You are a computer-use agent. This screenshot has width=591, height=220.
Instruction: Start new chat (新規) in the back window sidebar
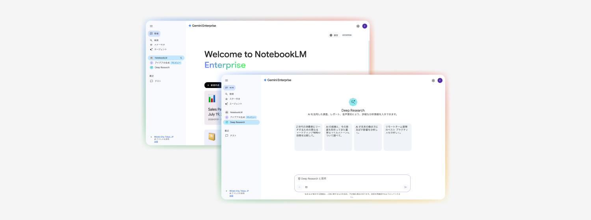[154, 34]
